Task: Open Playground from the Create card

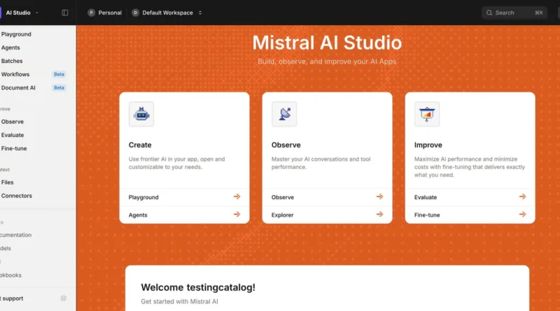Action: click(184, 197)
